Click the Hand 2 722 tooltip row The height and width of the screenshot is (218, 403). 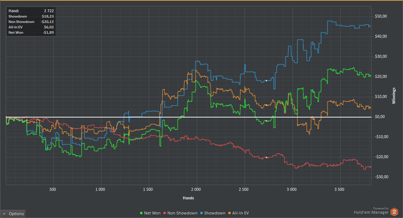(31, 11)
